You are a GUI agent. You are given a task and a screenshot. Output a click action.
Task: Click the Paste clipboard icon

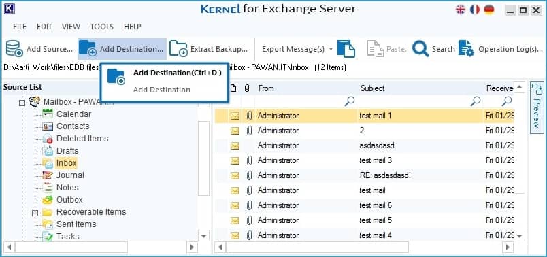coord(375,49)
